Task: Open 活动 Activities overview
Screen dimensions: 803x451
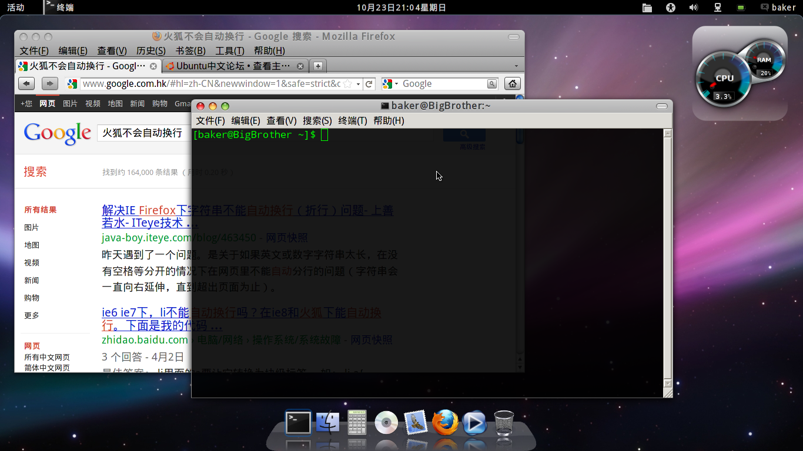Action: click(16, 8)
